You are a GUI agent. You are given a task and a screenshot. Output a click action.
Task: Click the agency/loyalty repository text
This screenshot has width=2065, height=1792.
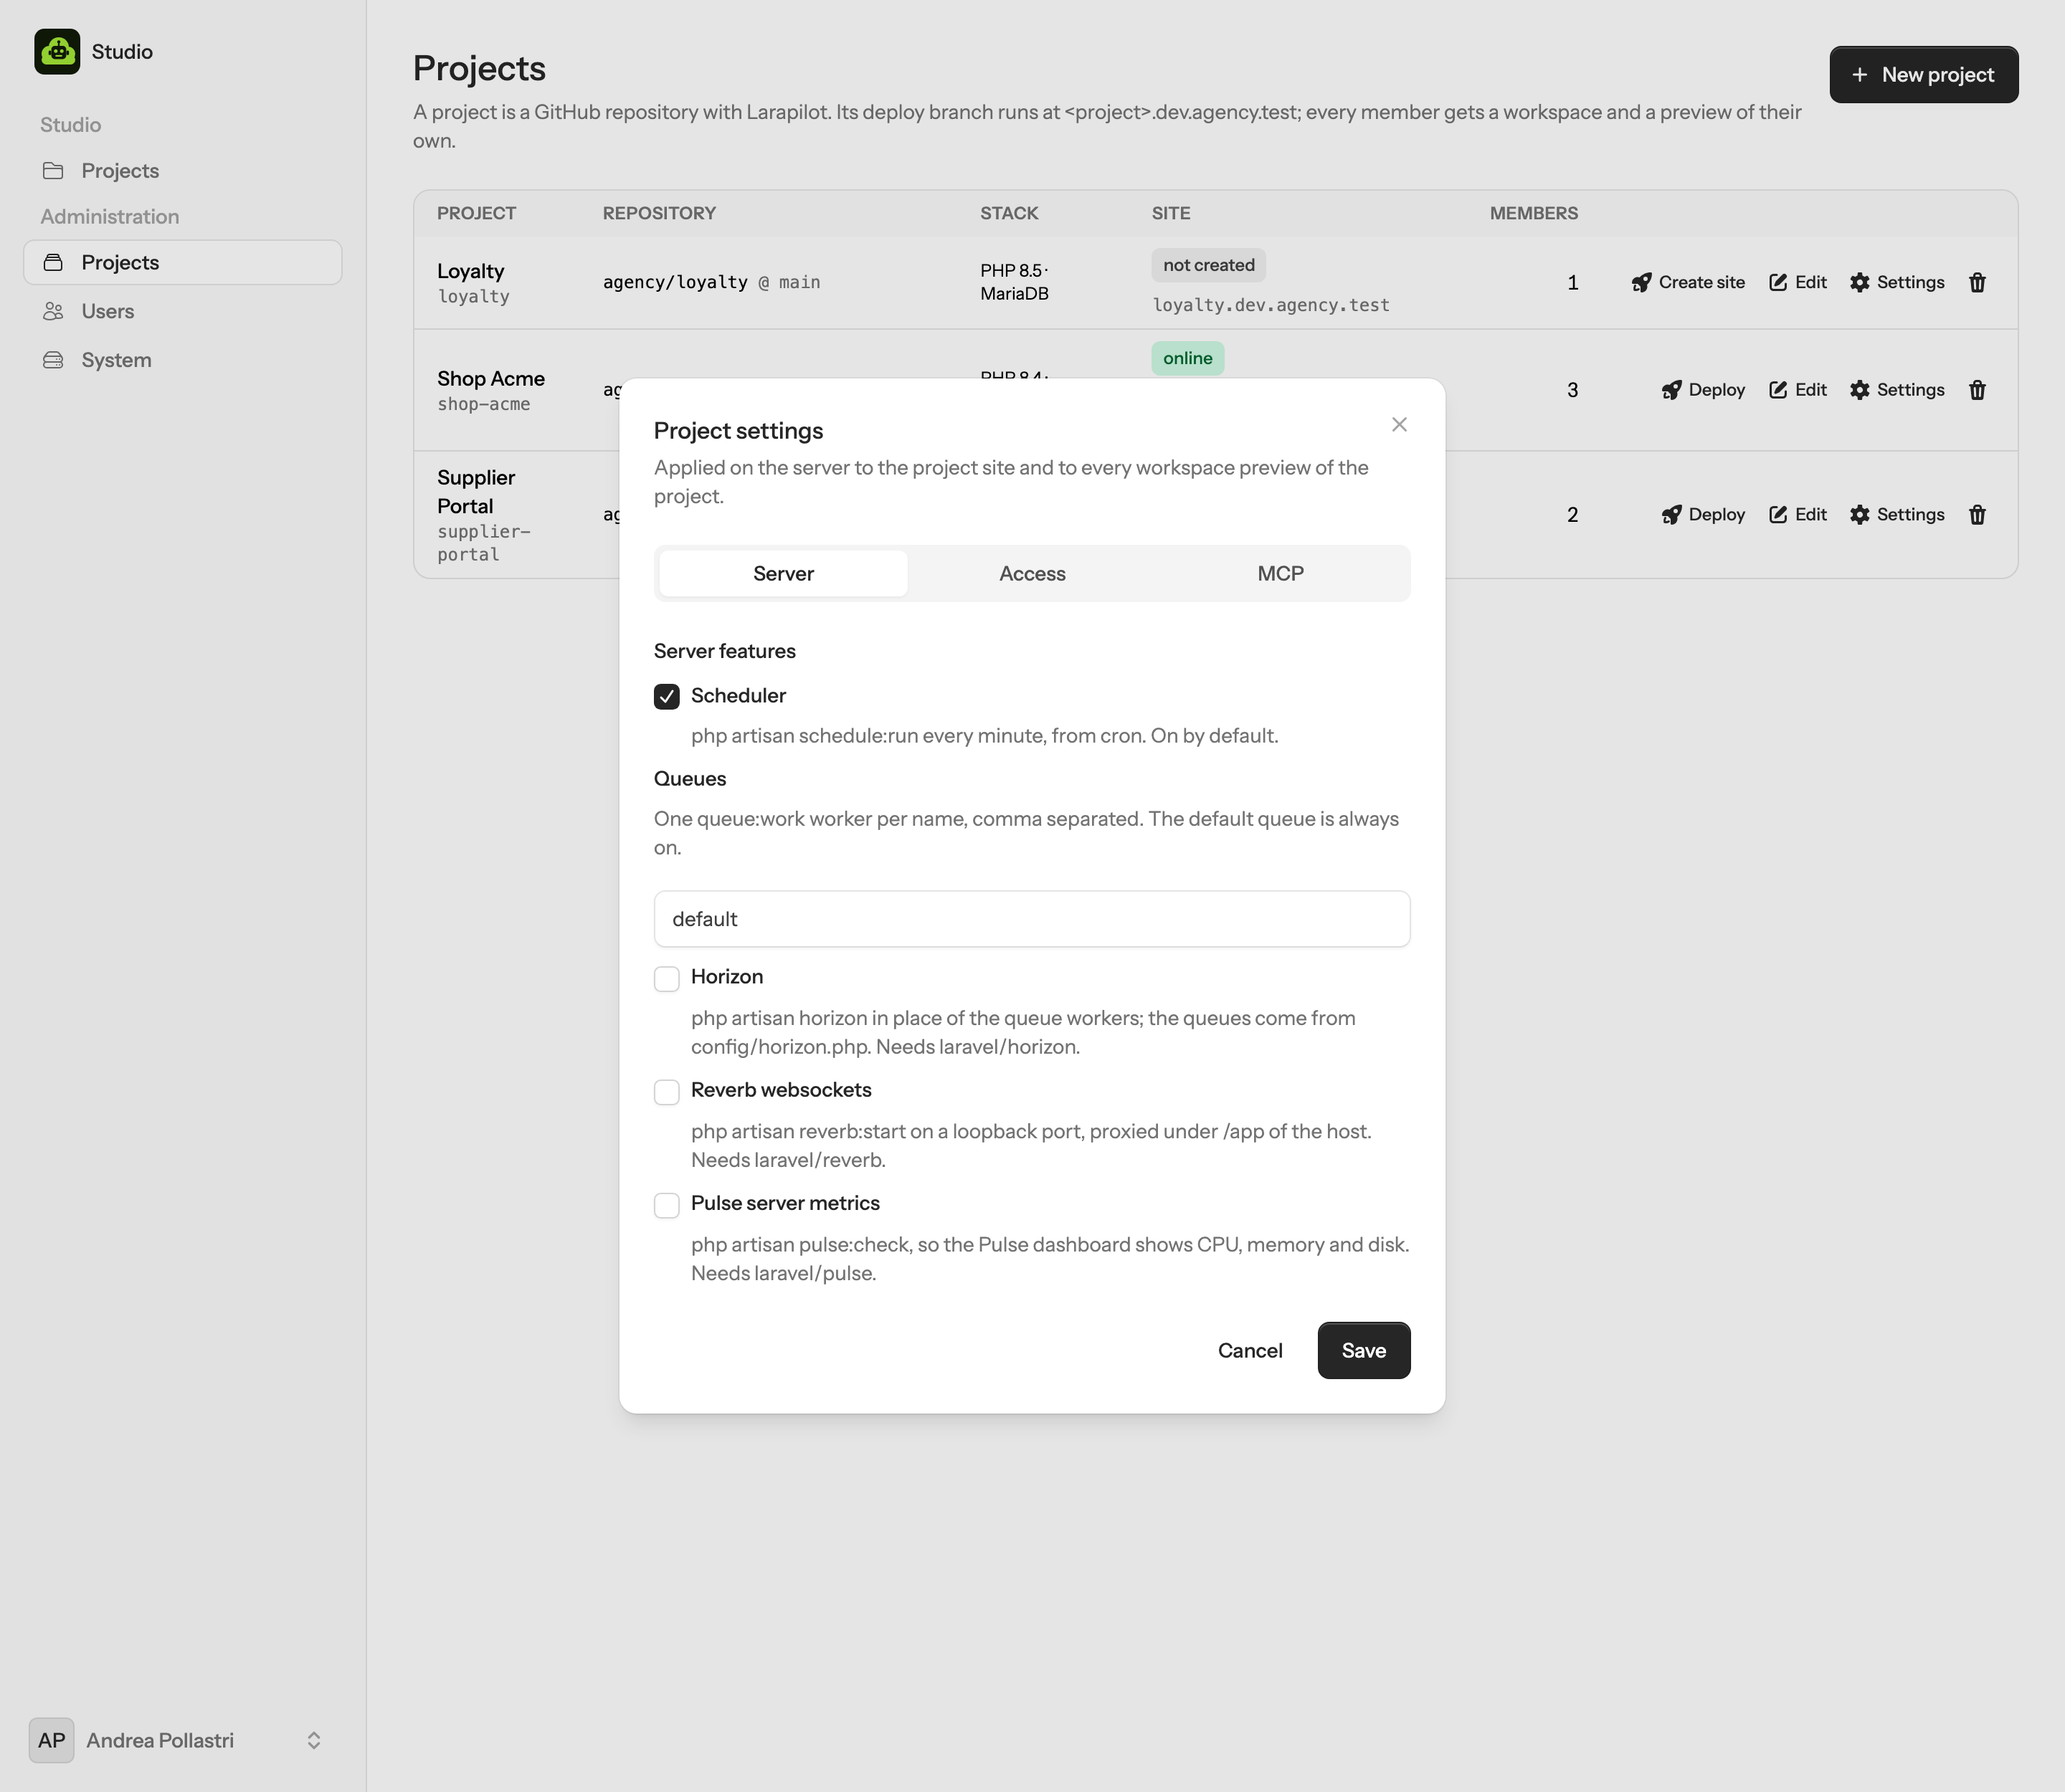click(675, 282)
